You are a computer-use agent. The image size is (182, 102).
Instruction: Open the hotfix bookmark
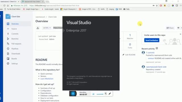tap(101, 9)
